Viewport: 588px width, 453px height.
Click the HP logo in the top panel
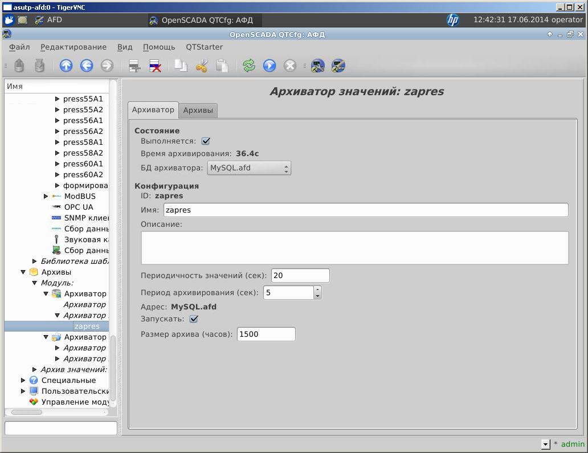(x=453, y=20)
